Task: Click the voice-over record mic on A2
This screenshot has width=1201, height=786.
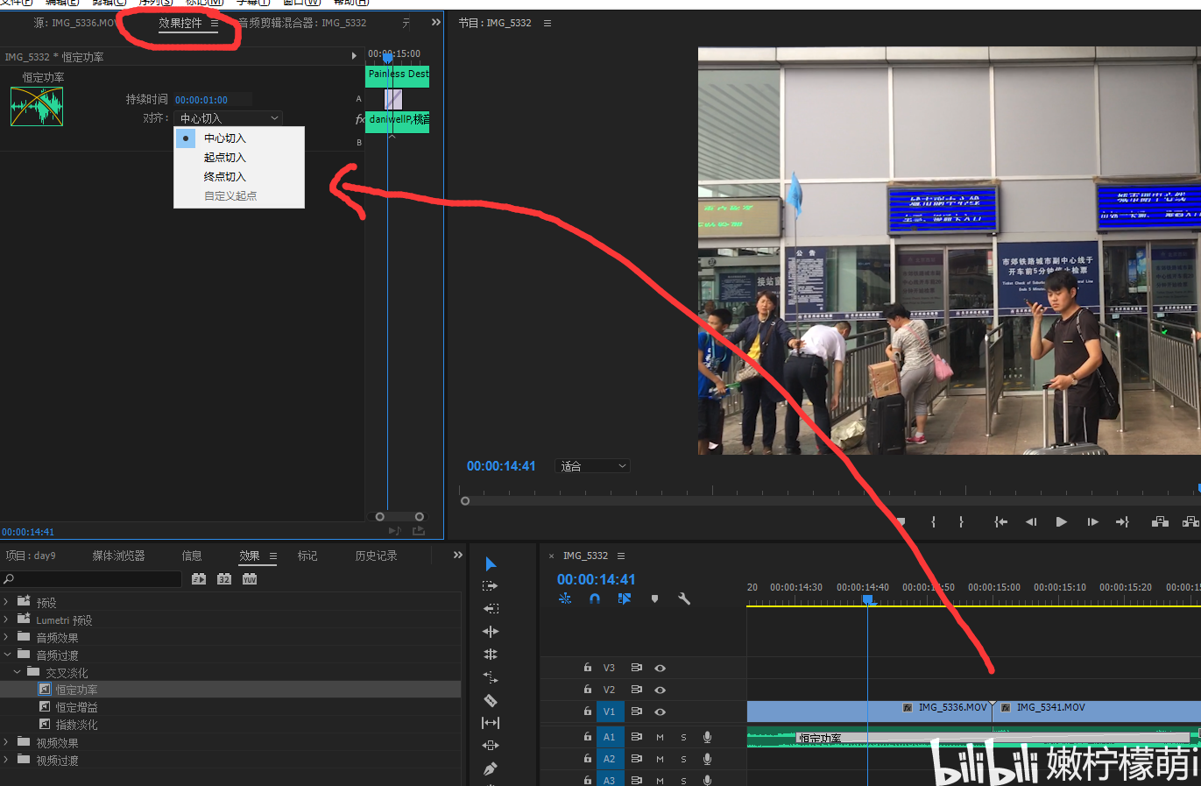Action: 707,759
